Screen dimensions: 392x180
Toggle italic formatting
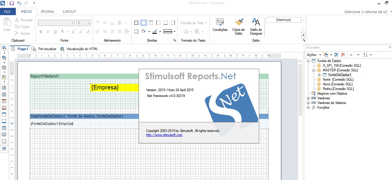pyautogui.click(x=48, y=32)
